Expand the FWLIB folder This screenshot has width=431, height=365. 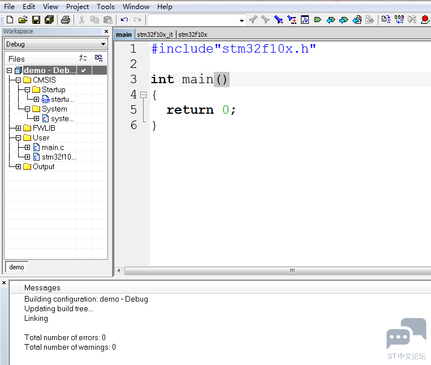pos(19,128)
